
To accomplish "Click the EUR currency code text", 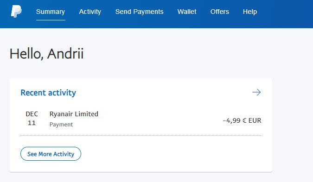I will (x=255, y=120).
